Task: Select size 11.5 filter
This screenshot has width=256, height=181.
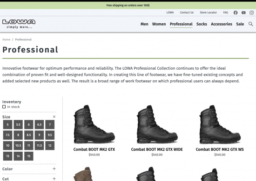Action: click(40, 146)
